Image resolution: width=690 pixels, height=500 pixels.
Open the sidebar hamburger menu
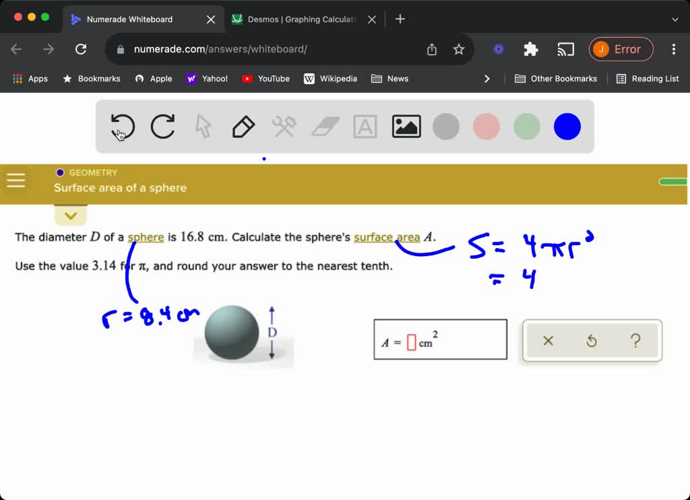tap(15, 180)
